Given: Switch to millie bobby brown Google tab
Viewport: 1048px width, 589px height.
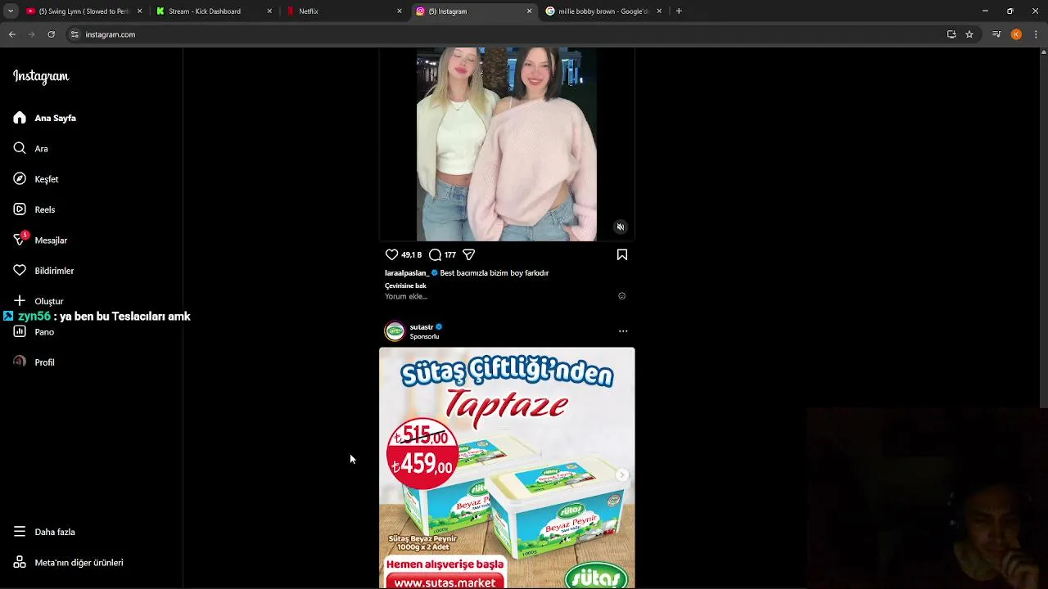Looking at the screenshot, I should (x=603, y=11).
